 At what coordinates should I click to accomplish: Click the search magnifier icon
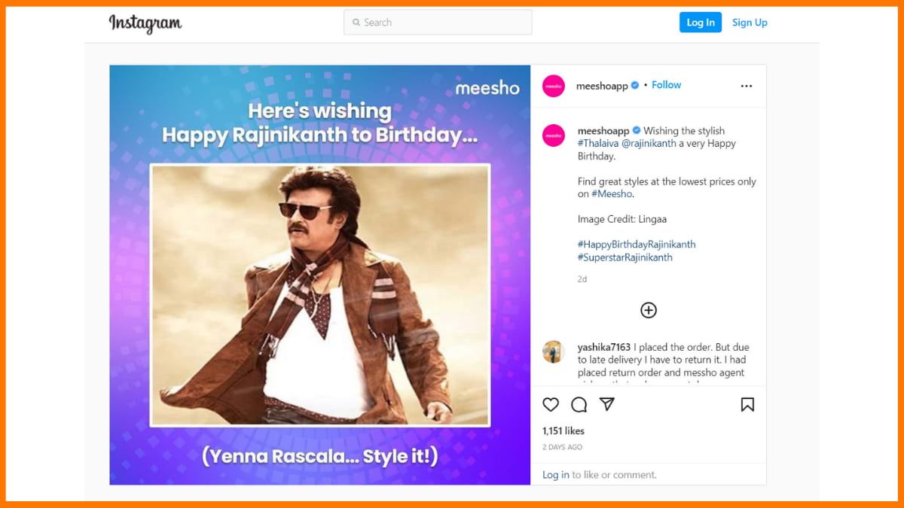356,23
